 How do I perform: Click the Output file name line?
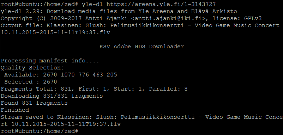pyautogui.click(x=140, y=29)
